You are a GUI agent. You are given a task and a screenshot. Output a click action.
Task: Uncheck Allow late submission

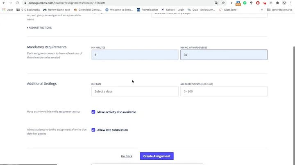(93, 130)
